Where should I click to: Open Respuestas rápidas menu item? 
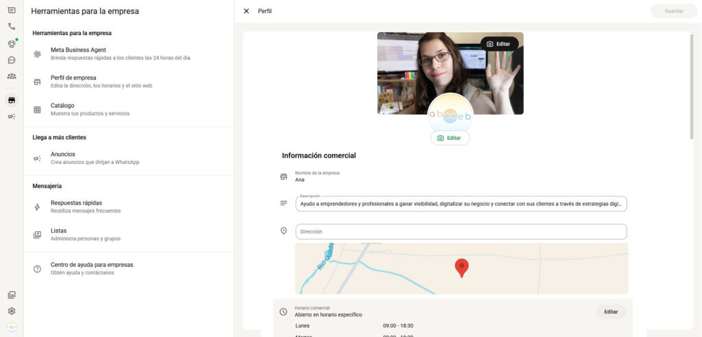(128, 207)
